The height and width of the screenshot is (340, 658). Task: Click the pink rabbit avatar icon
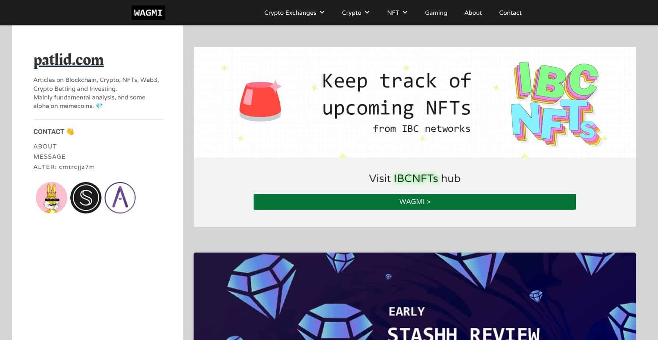pos(52,198)
